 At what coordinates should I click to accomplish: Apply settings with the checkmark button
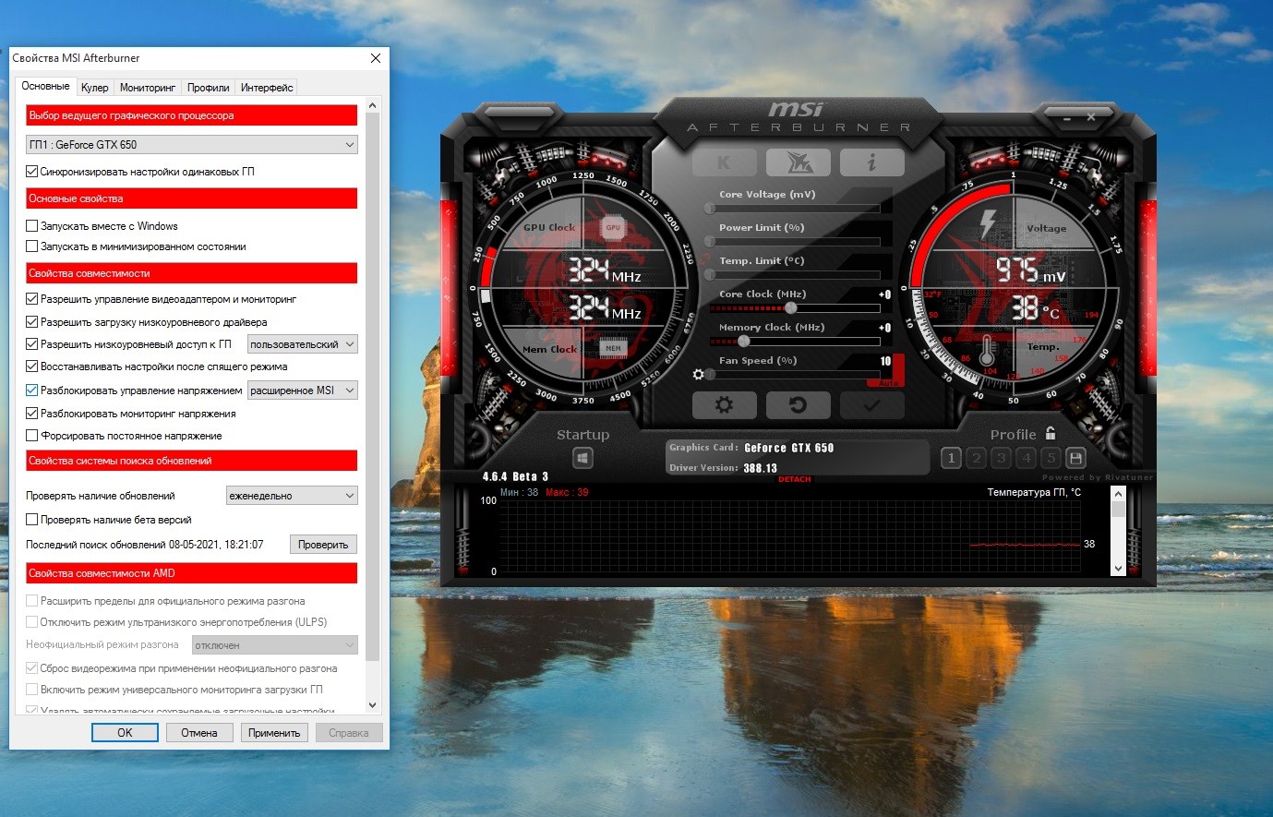click(x=871, y=405)
